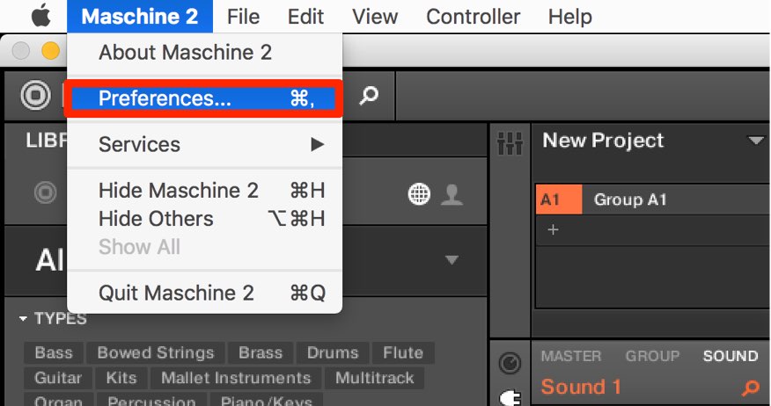Expand the Services submenu
771x406 pixels.
[x=204, y=144]
